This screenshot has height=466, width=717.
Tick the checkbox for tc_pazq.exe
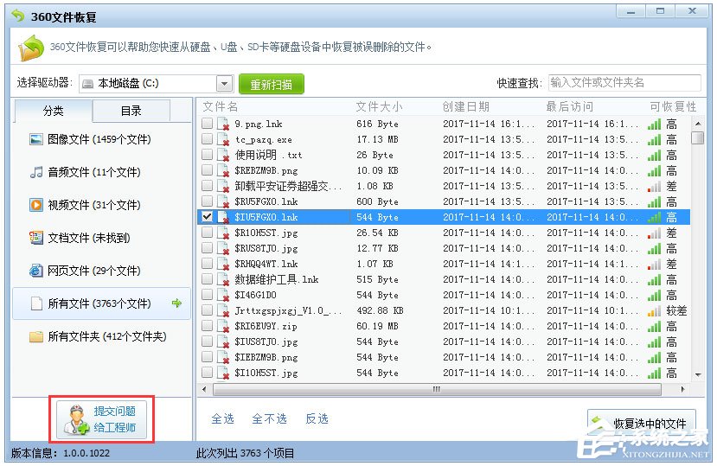click(x=208, y=138)
